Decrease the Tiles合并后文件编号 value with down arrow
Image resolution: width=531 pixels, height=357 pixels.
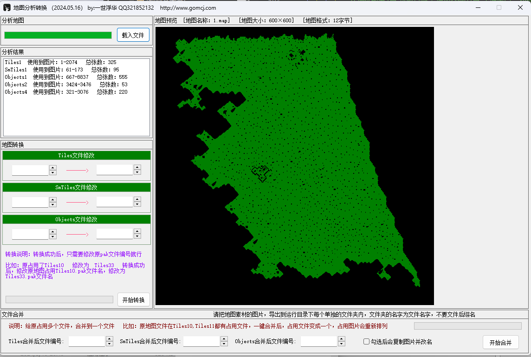110,344
